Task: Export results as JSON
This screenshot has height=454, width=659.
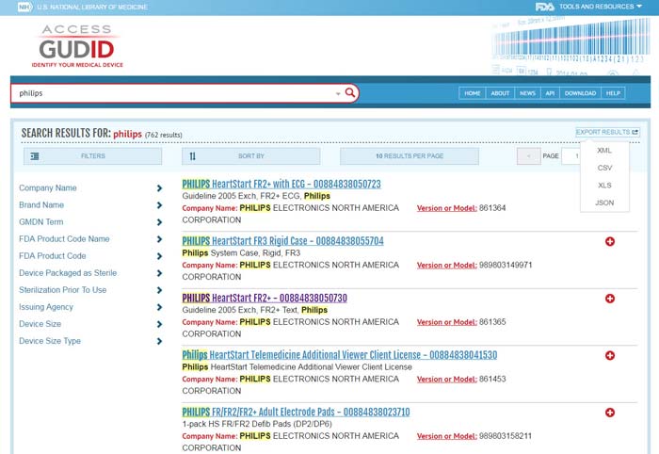Action: [x=604, y=203]
